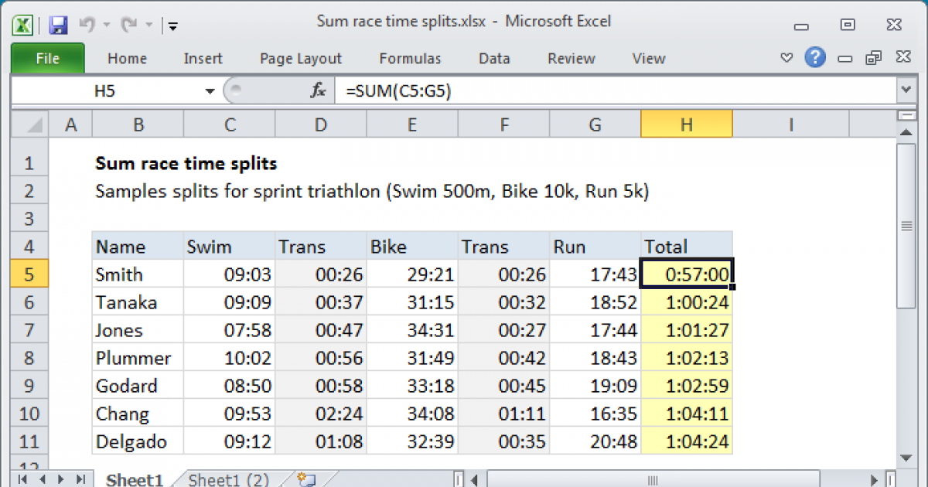The height and width of the screenshot is (487, 928).
Task: Open the Customize Quick Access Toolbar dropdown
Action: click(x=172, y=26)
